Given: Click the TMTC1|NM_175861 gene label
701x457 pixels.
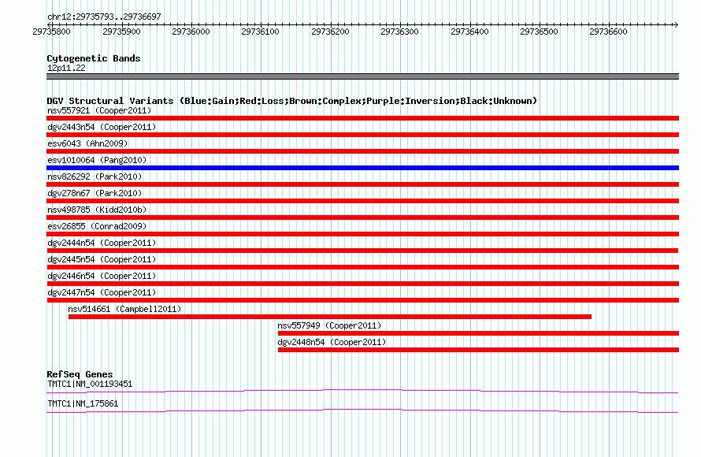Looking at the screenshot, I should [x=83, y=403].
